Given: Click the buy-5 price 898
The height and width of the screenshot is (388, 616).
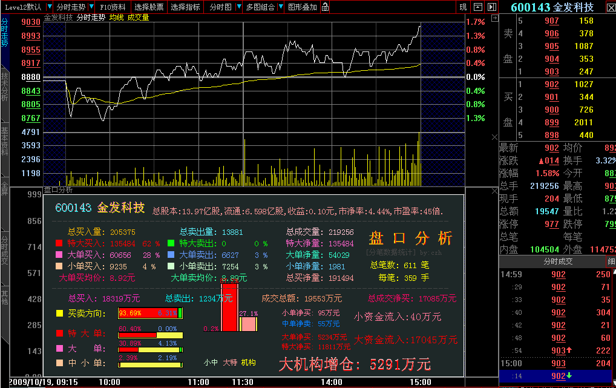Looking at the screenshot, I should pos(552,135).
